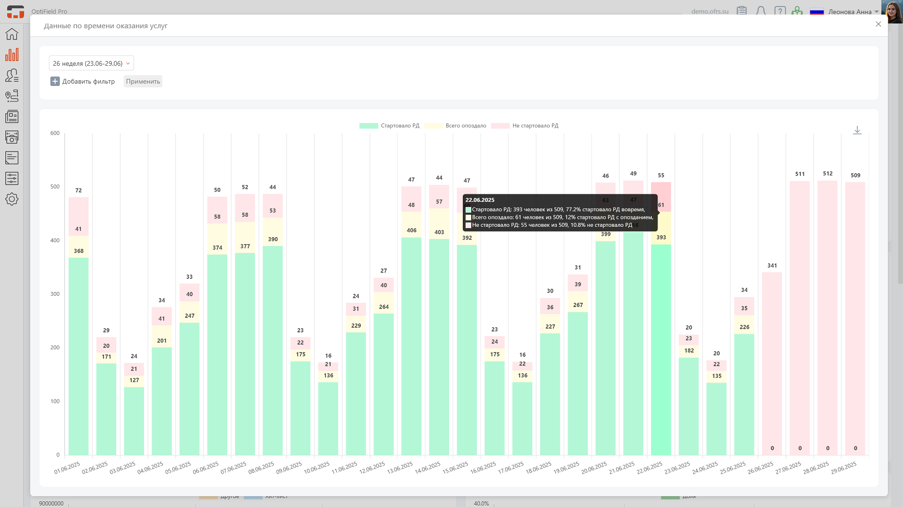Screen dimensions: 903x507
Task: Open the route map icon in the sidebar
Action: click(12, 96)
